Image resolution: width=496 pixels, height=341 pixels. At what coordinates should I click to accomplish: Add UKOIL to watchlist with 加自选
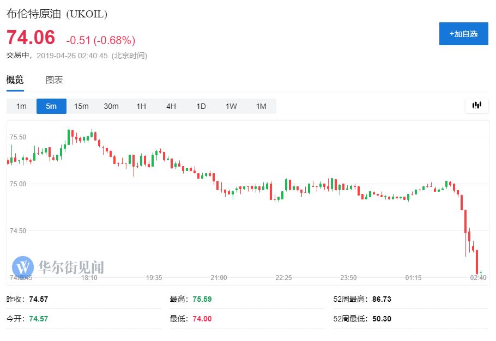pos(463,34)
